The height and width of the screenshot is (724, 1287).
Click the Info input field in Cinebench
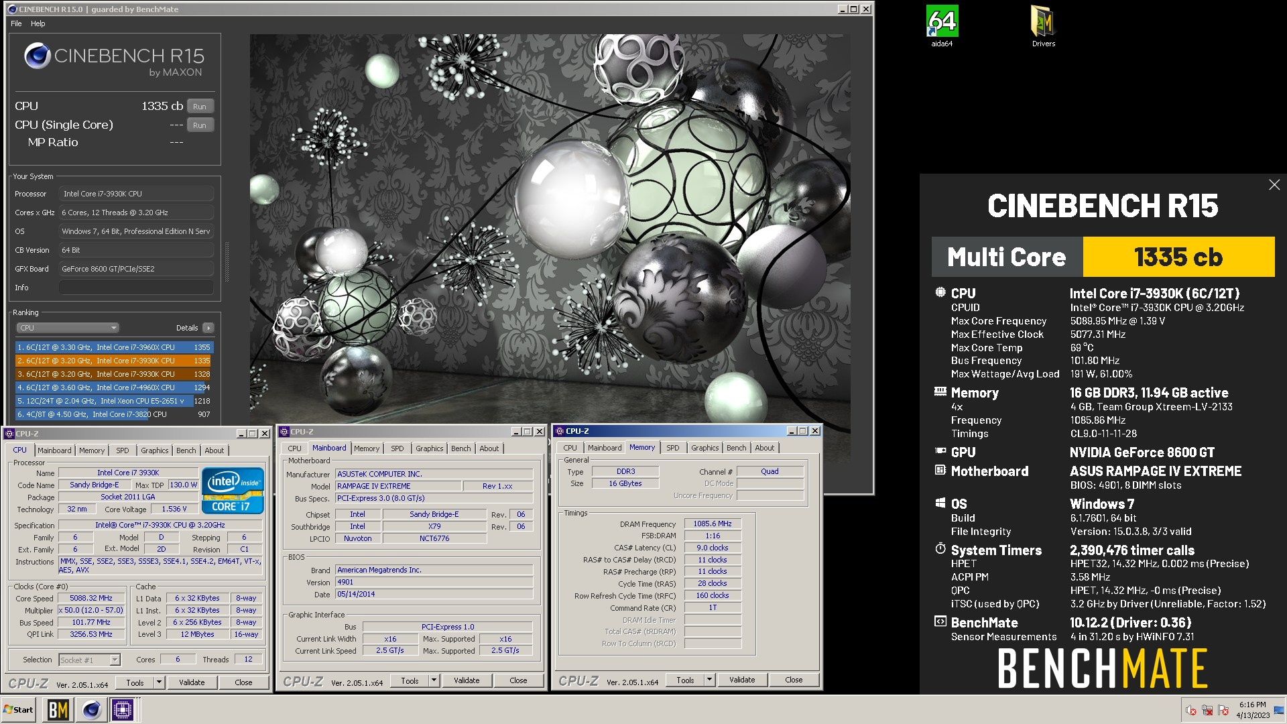pos(136,288)
